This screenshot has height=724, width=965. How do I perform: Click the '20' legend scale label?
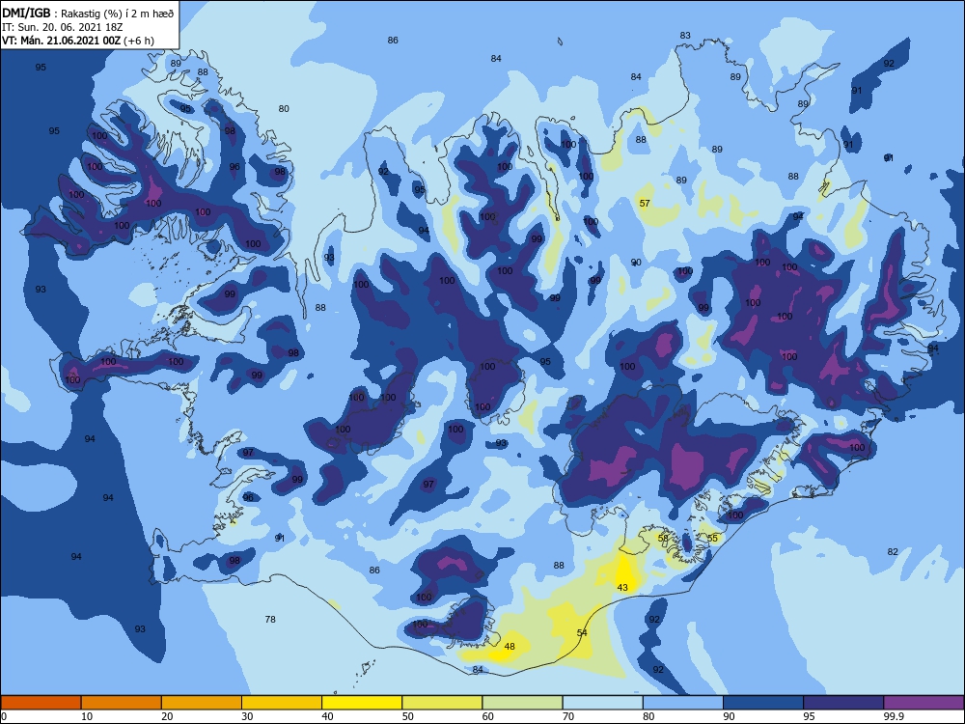[x=167, y=716]
